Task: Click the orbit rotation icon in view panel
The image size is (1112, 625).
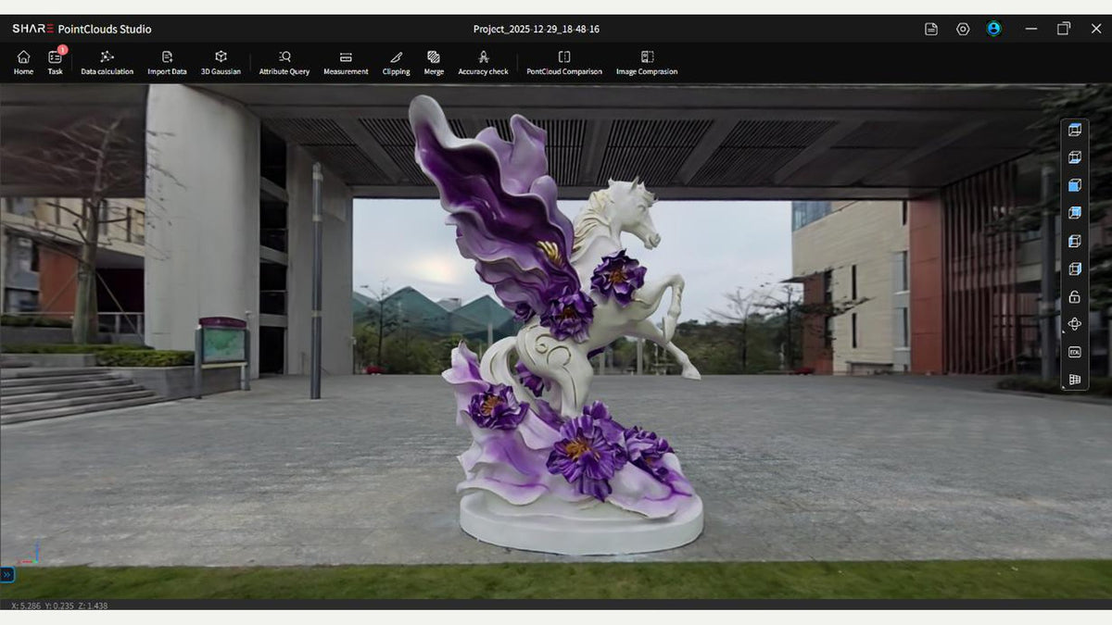Action: (x=1075, y=324)
